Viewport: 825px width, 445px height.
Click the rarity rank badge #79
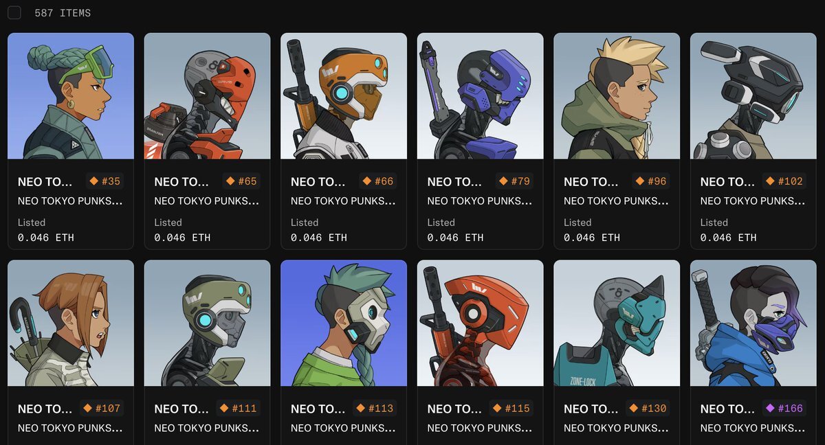pyautogui.click(x=514, y=181)
